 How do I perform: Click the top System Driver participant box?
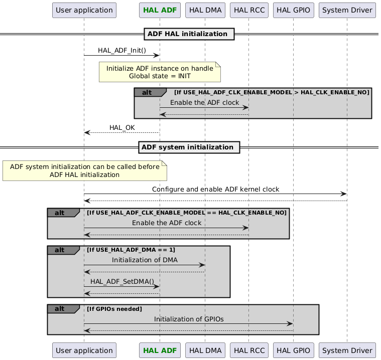(347, 10)
